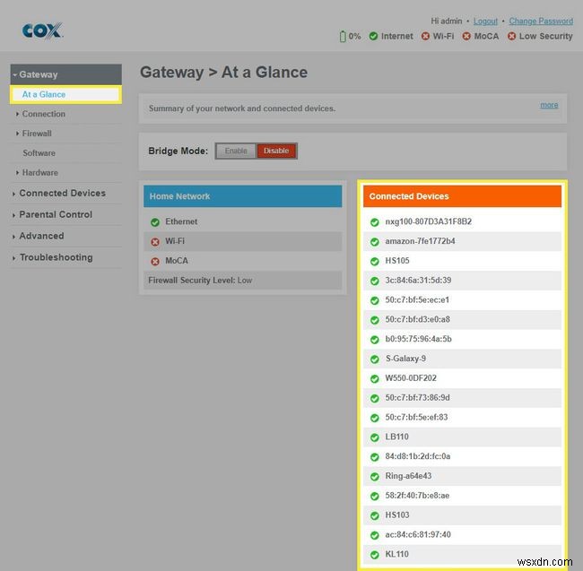This screenshot has height=571, width=583.
Task: Click the green check beside W550-0DF202
Action: pos(374,378)
